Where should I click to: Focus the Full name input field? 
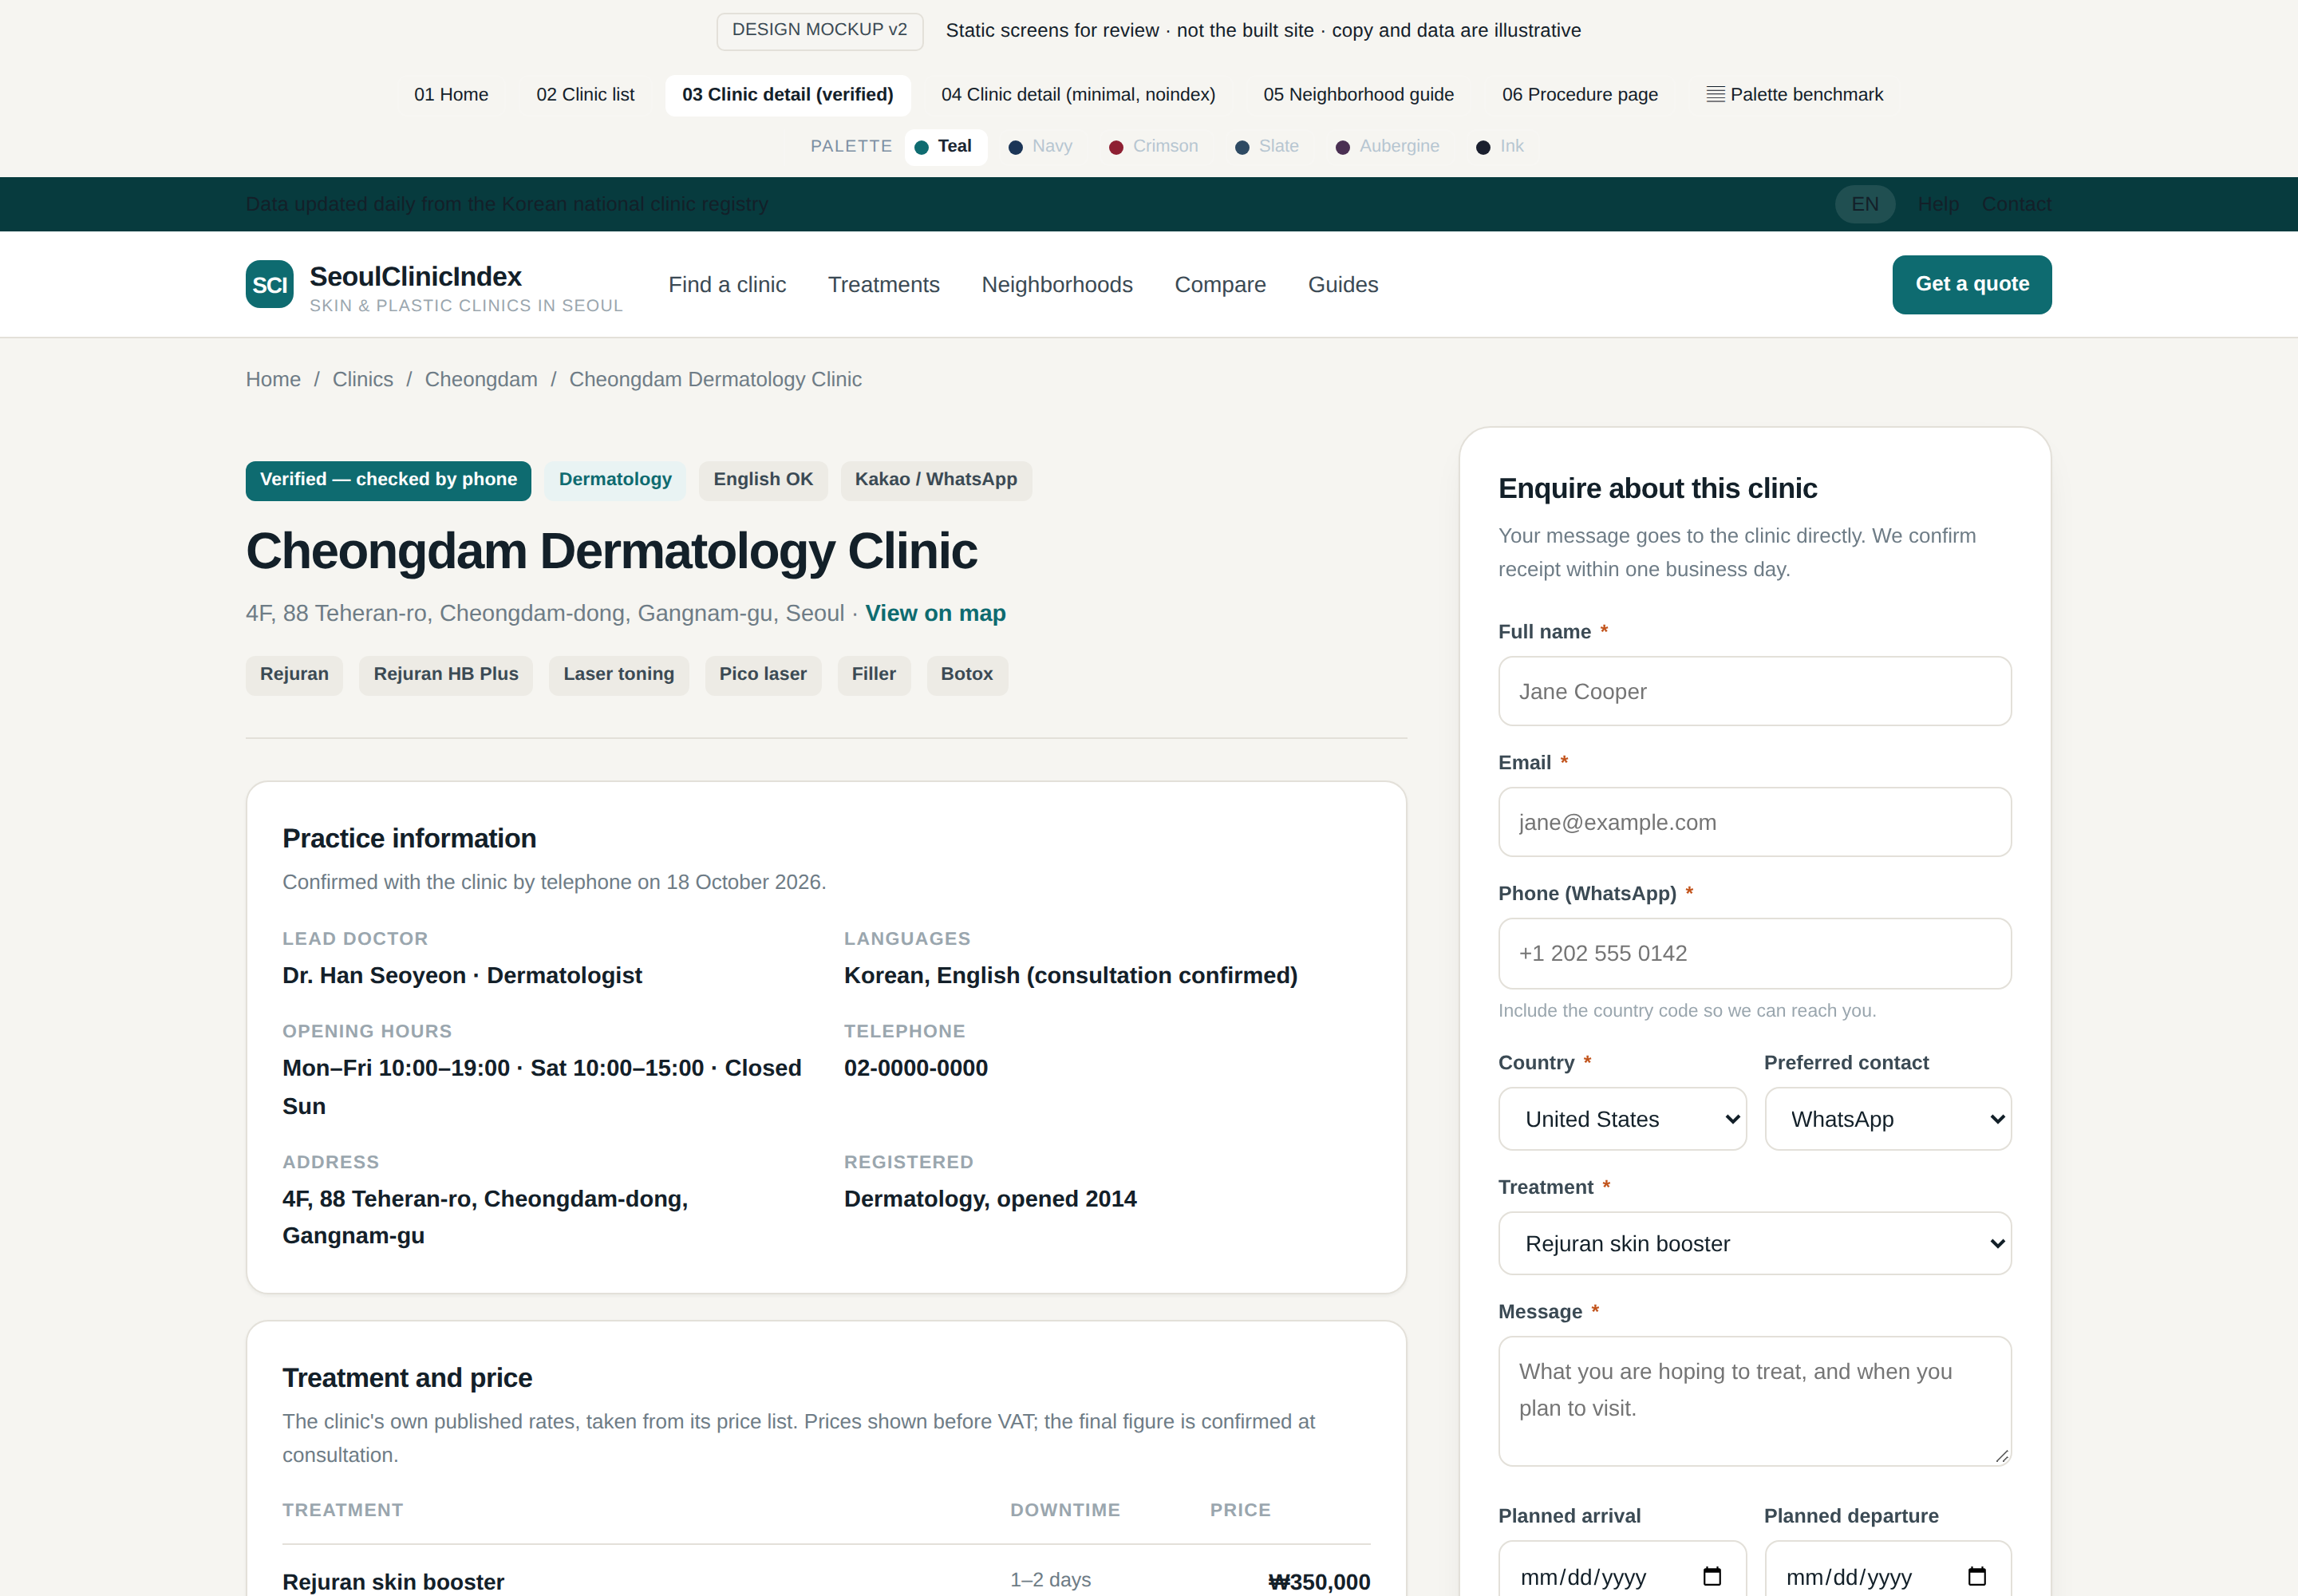tap(1755, 691)
